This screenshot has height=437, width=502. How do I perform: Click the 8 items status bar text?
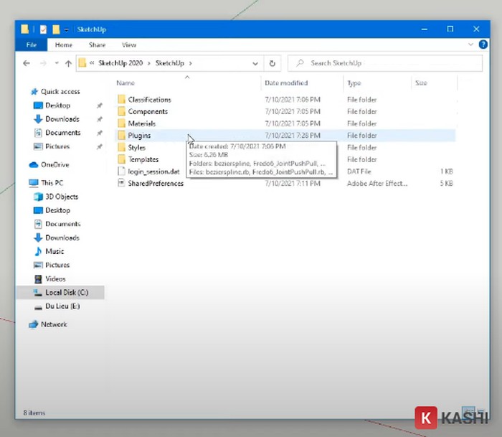pyautogui.click(x=34, y=413)
